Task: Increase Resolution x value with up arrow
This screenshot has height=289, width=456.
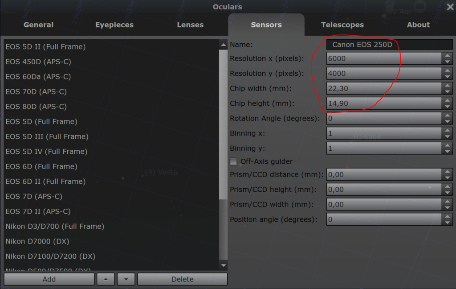Action: [x=447, y=56]
